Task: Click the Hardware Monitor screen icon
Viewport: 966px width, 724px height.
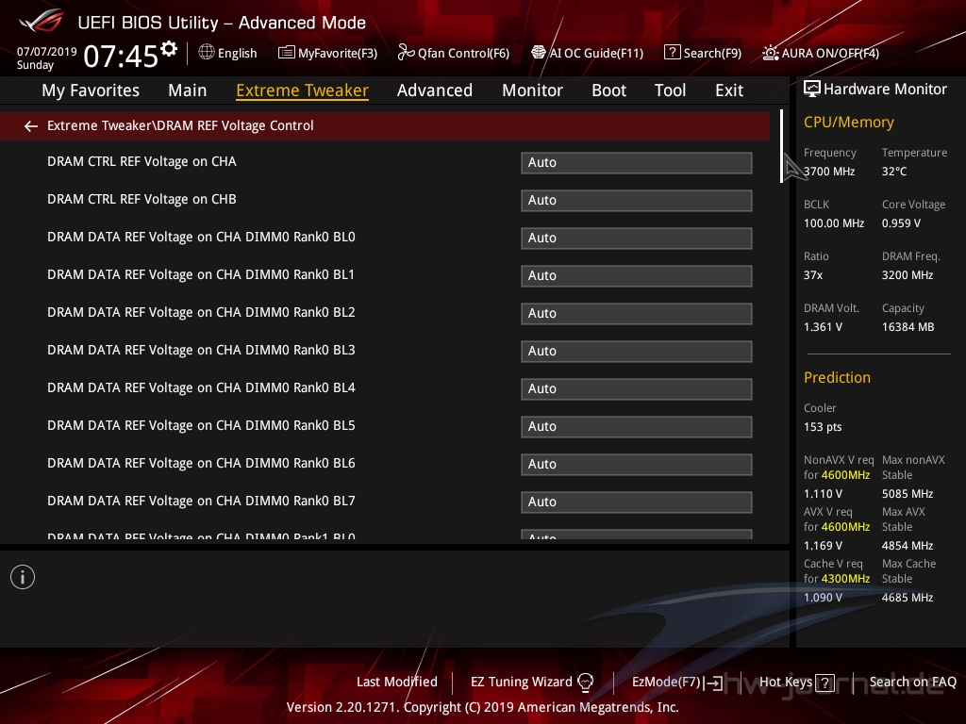Action: click(x=812, y=89)
